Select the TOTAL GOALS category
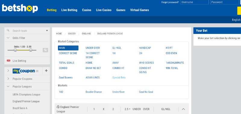Viewport: 241px width, 114px height. pyautogui.click(x=67, y=63)
